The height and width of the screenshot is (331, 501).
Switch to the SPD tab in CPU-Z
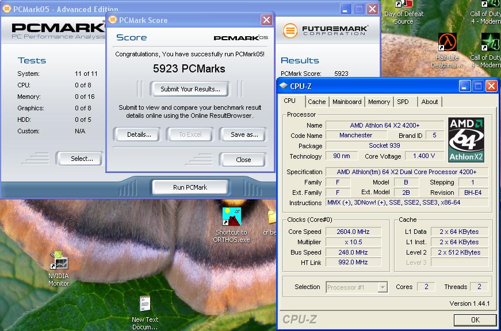403,102
